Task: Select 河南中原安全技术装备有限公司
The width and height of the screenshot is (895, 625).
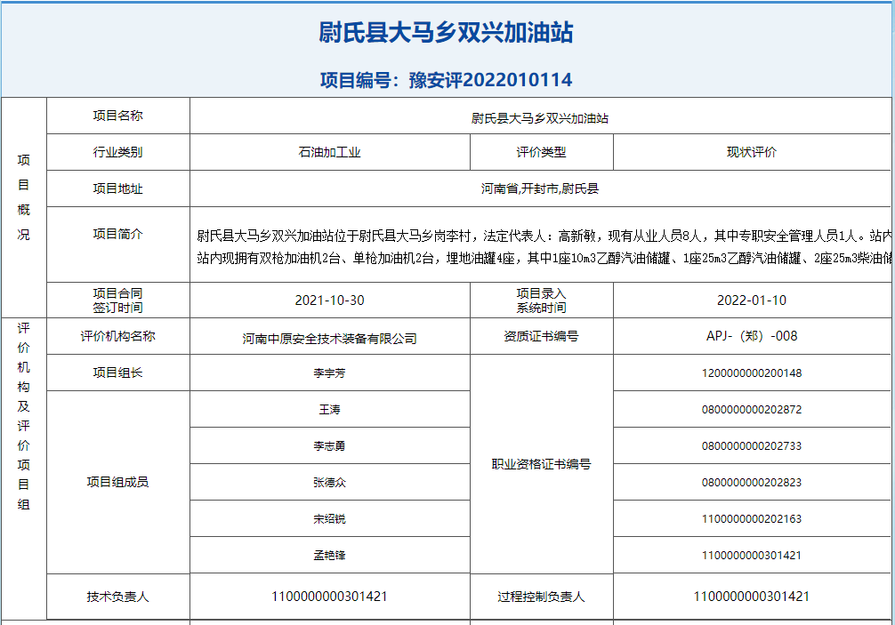Action: (x=329, y=339)
